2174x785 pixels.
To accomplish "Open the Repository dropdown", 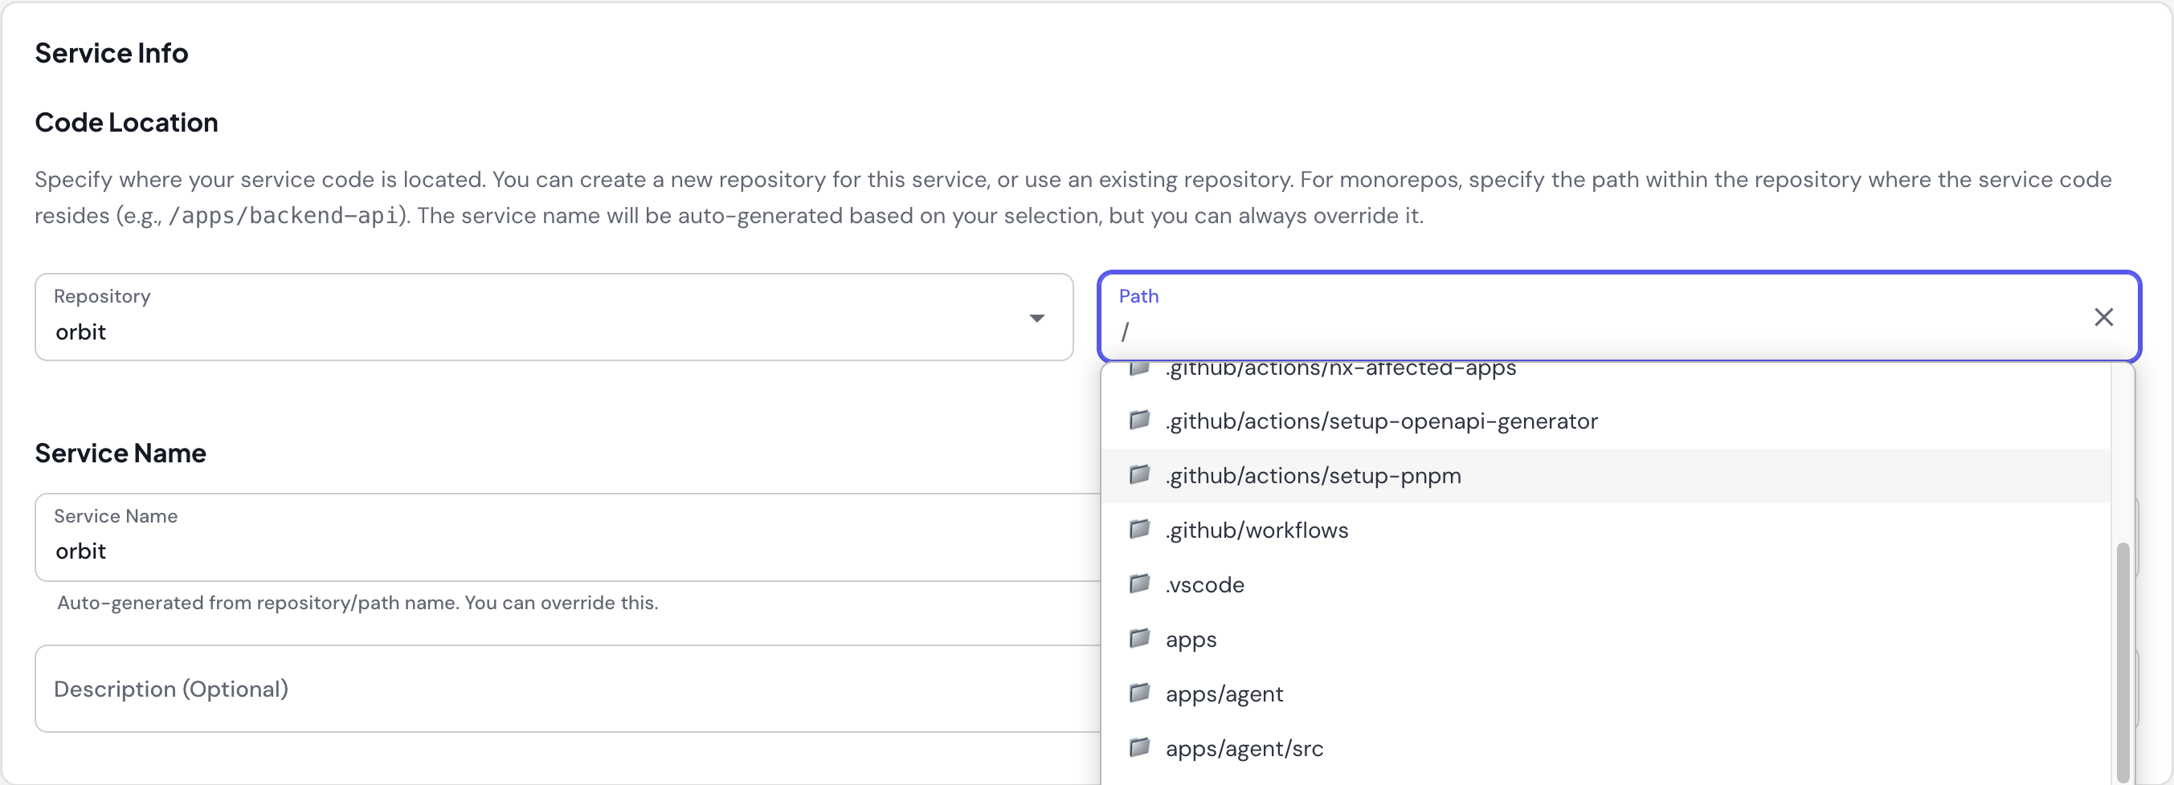I will tap(1036, 318).
